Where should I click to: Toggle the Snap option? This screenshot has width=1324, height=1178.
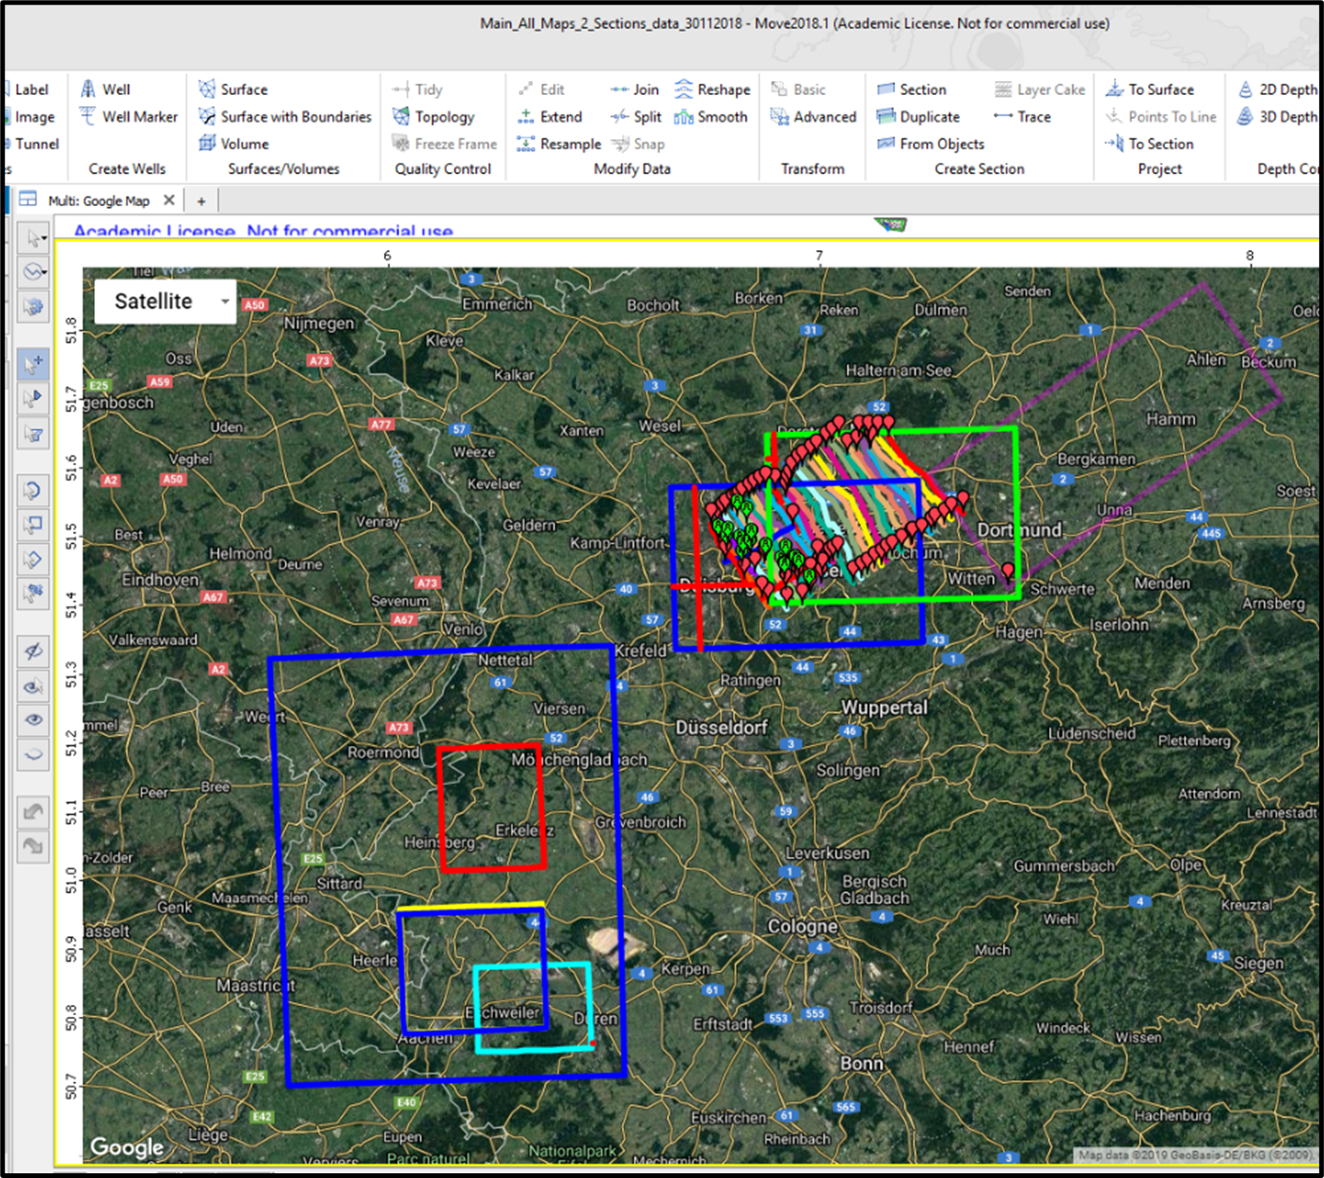tap(638, 144)
